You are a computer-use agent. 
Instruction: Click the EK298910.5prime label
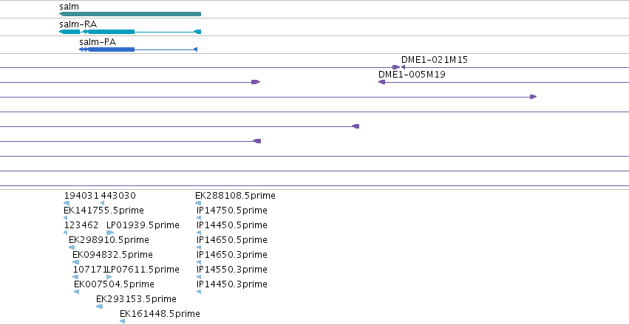(x=109, y=240)
